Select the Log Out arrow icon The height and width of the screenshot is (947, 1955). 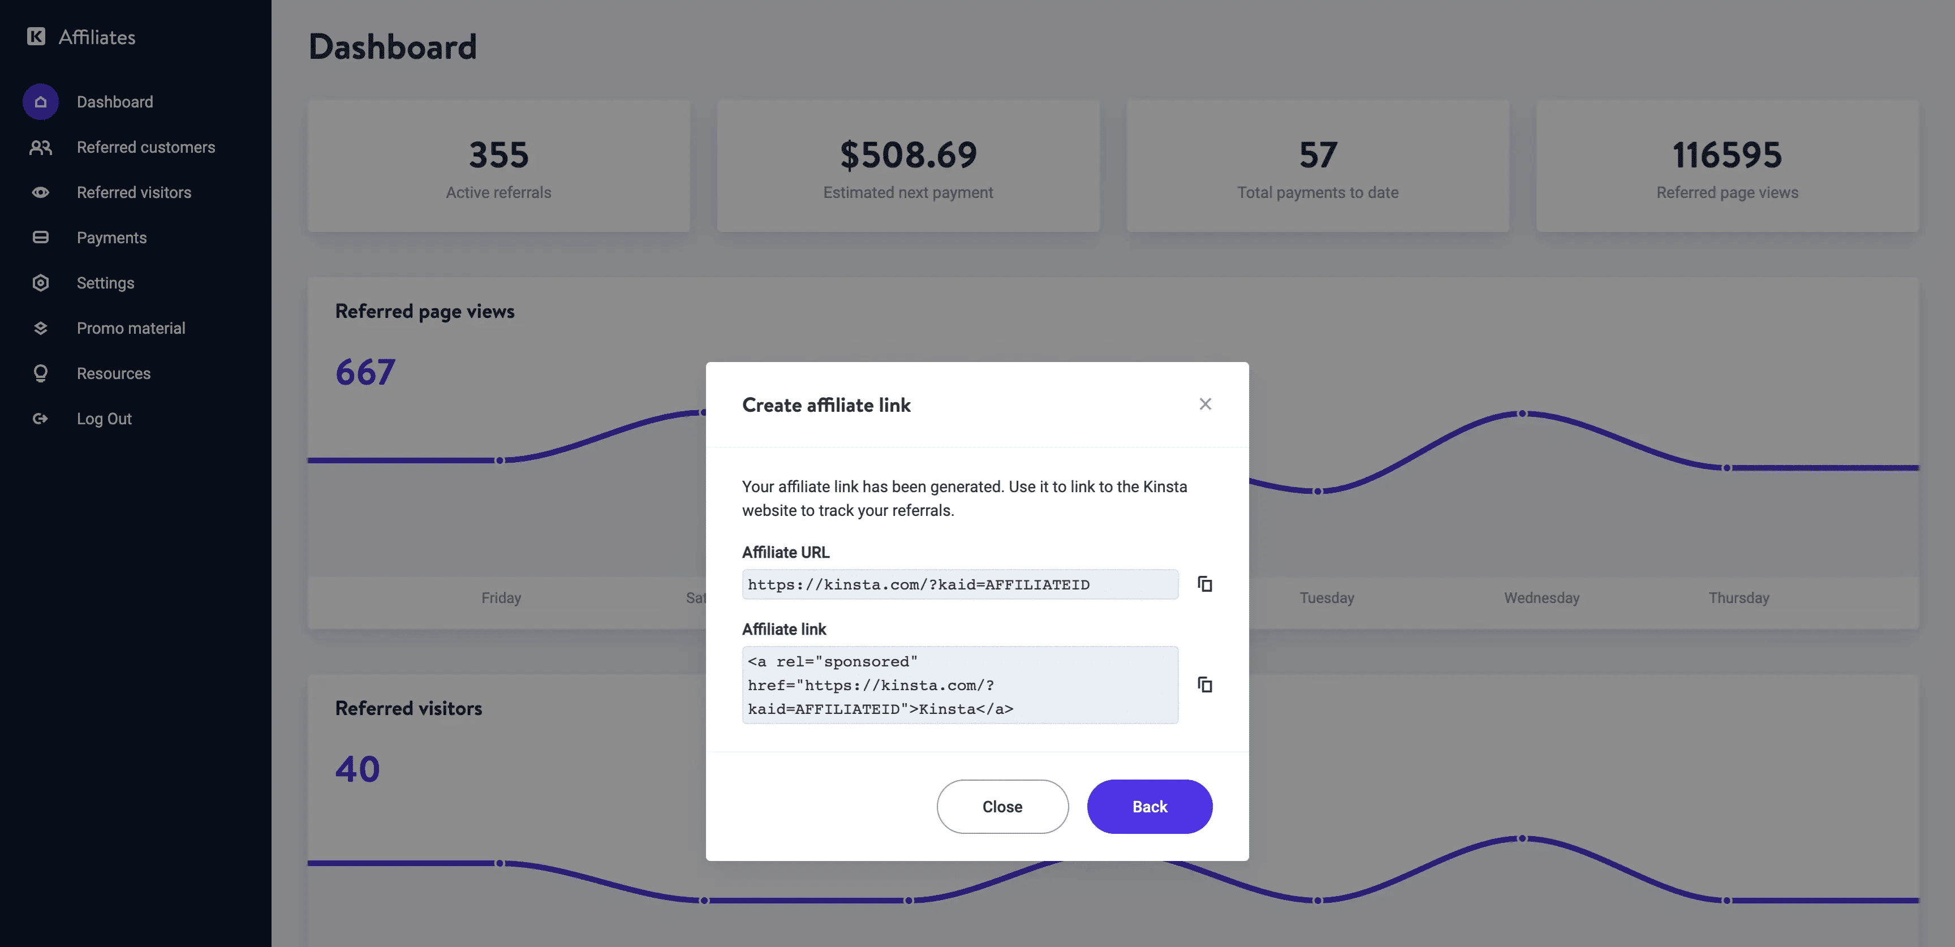point(40,417)
